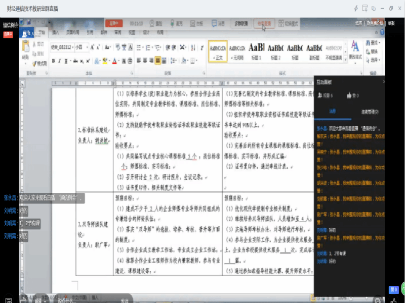Click the 多群联播 button
Viewport: 405px width, 303px height.
(x=241, y=23)
